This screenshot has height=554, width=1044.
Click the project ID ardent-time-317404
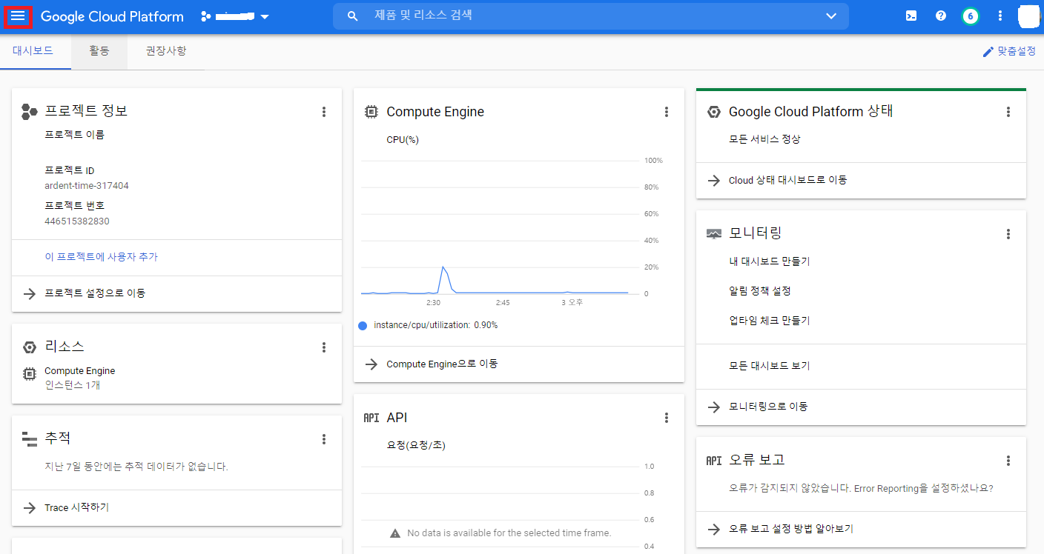(87, 185)
